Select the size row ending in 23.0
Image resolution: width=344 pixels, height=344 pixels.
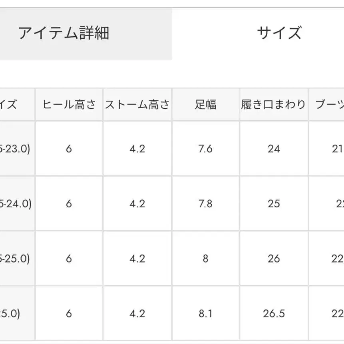tap(16, 149)
